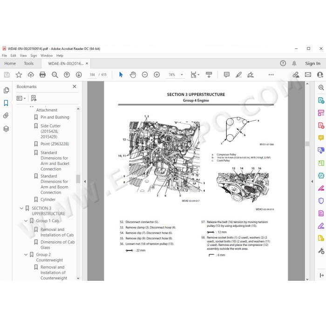
Task: Select the Highlight text pen tool
Action: point(238,75)
